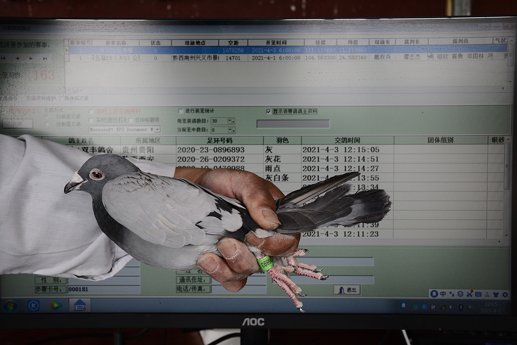Click the 每笼装鸽数目 spinner arrows
The image size is (517, 345).
[231, 121]
